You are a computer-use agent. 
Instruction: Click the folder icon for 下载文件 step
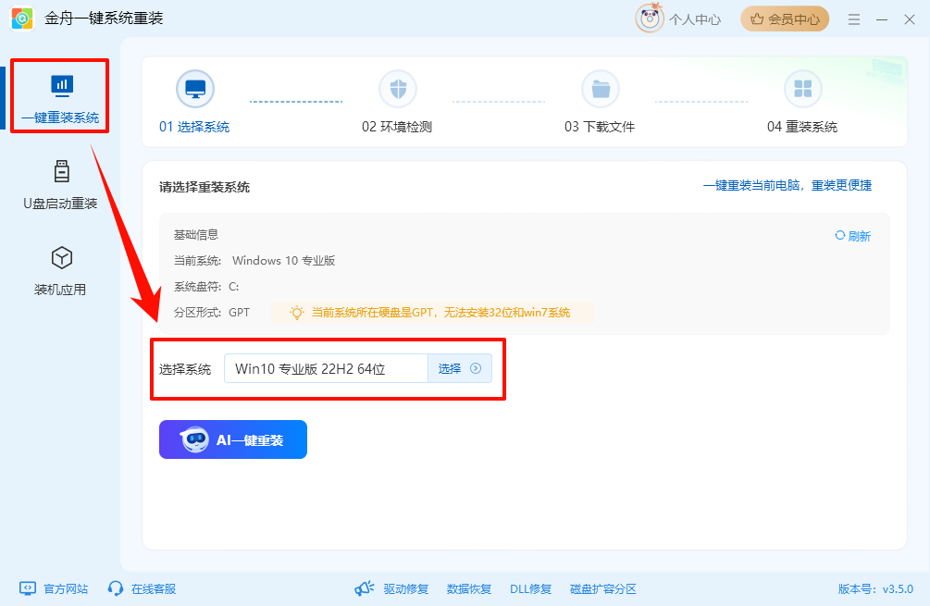point(601,88)
